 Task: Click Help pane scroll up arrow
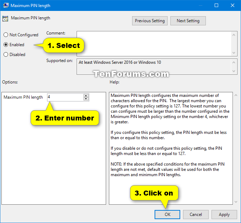[x=236, y=95]
